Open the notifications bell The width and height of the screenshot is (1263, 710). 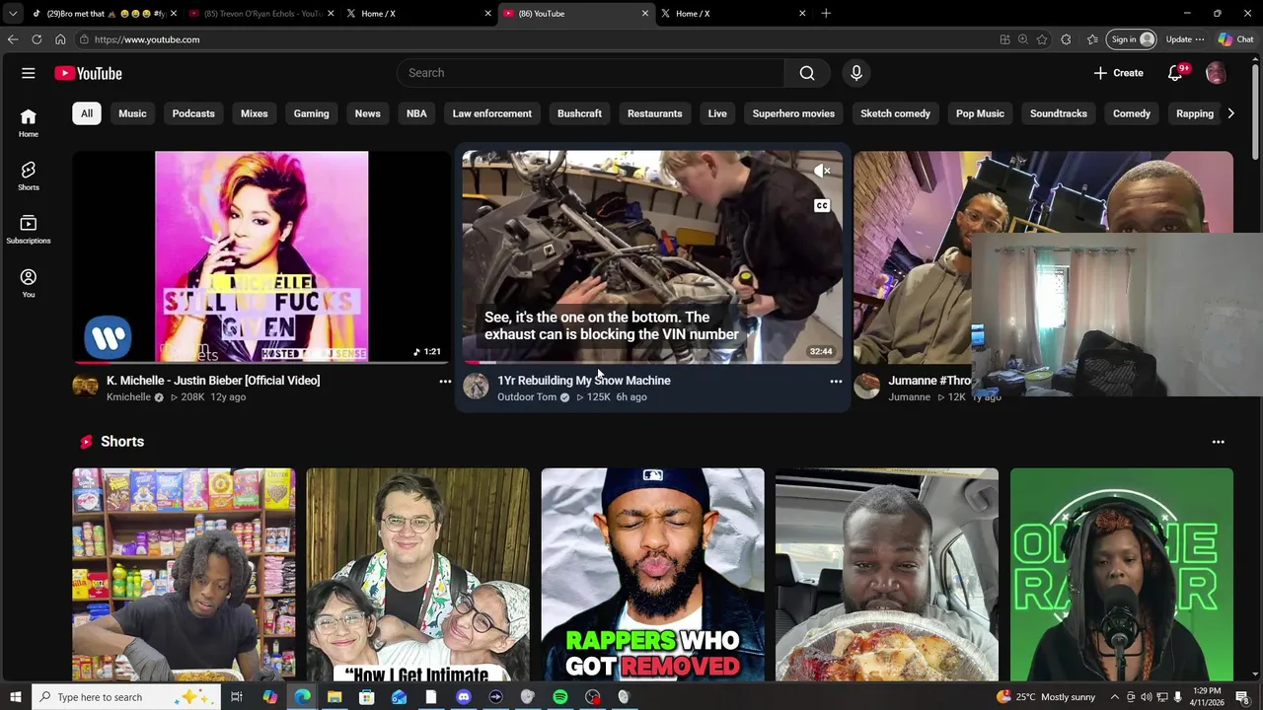pos(1175,73)
